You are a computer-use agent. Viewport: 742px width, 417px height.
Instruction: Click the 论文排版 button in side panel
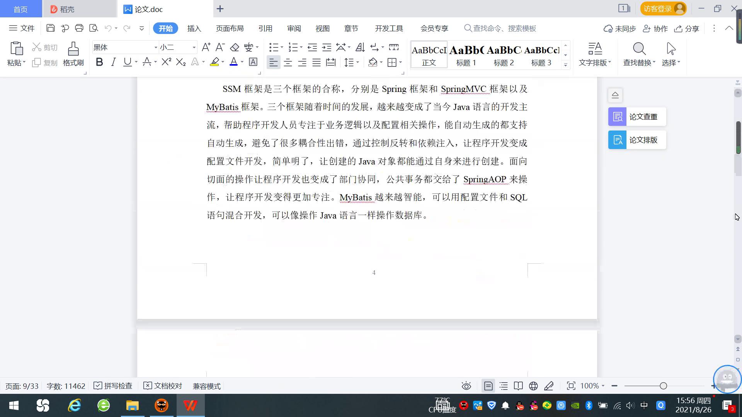[637, 140]
